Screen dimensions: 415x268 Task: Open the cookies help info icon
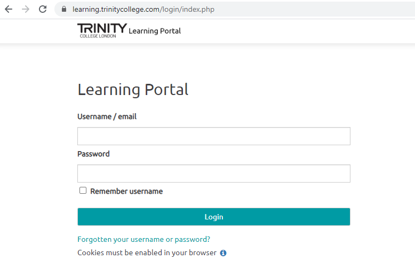223,253
